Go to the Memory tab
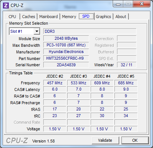 click(x=69, y=17)
